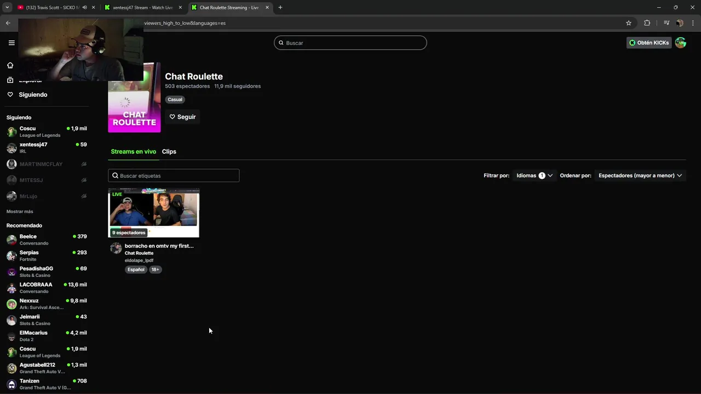Viewport: 701px width, 394px height.
Task: Click the Obtén KICKs button
Action: tap(649, 43)
